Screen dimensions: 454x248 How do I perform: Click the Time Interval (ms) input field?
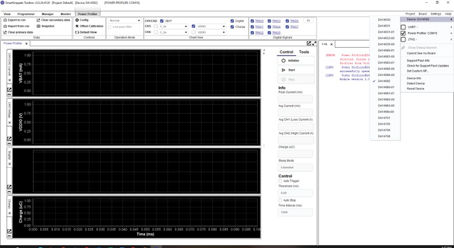point(295,212)
